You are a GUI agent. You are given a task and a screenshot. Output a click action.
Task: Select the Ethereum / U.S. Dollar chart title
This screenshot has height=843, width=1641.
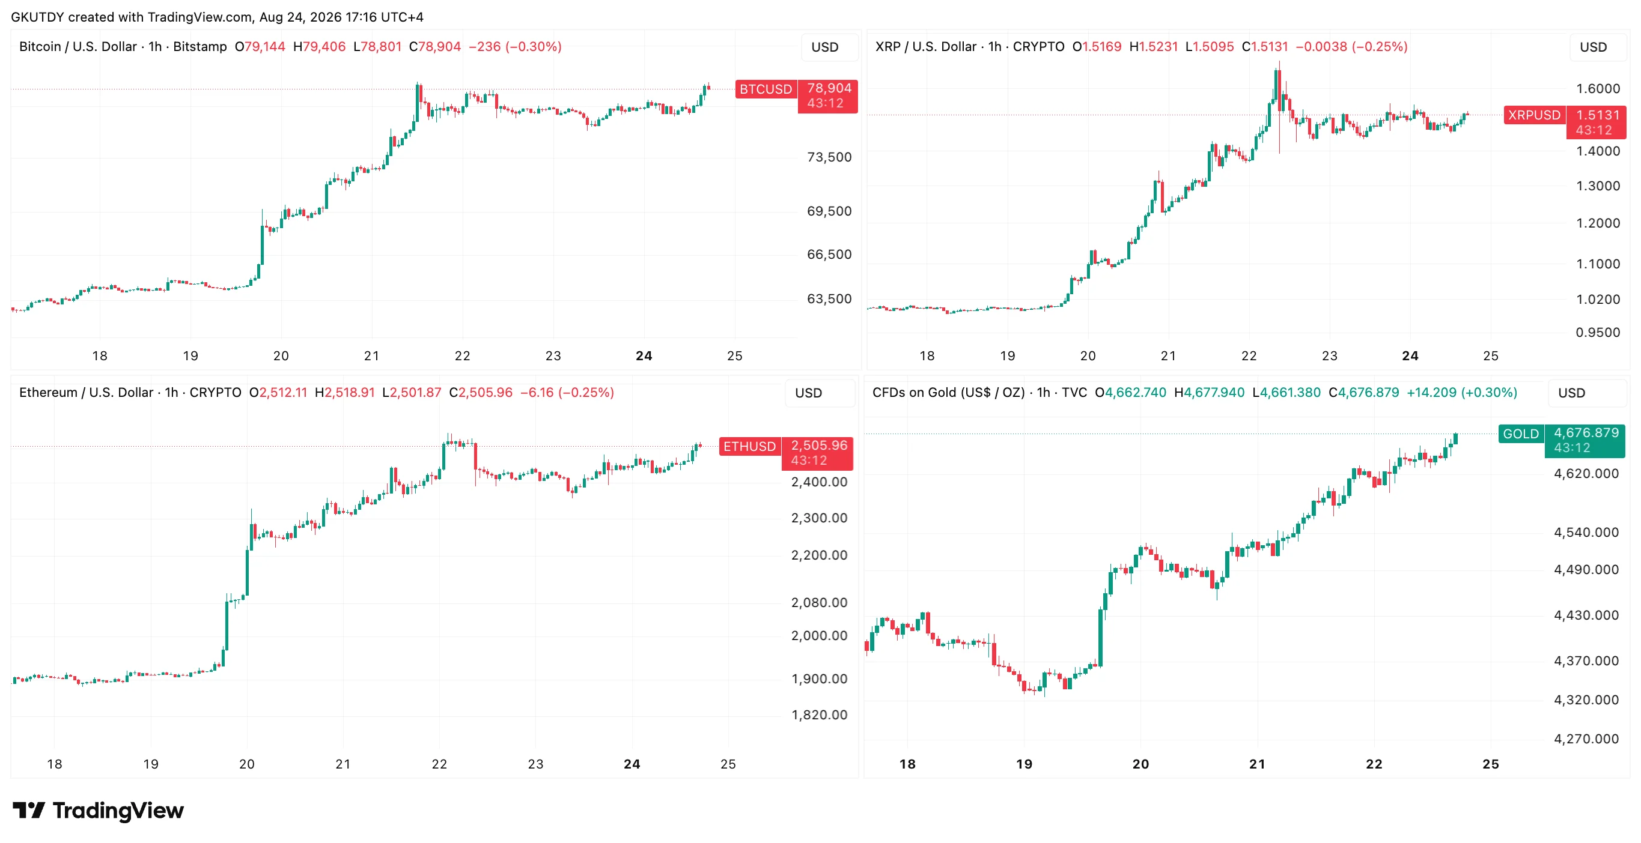point(86,392)
